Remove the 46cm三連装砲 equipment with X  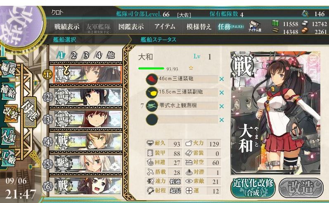tap(222, 79)
